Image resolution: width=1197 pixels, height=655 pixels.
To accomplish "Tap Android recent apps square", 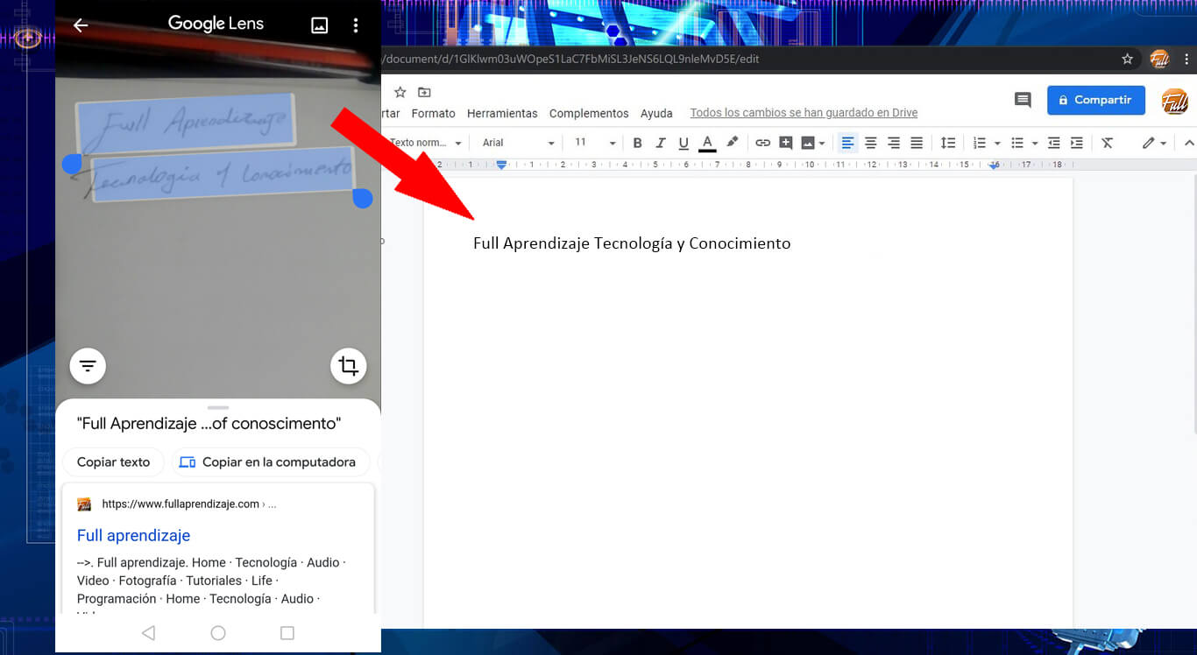I will 287,633.
